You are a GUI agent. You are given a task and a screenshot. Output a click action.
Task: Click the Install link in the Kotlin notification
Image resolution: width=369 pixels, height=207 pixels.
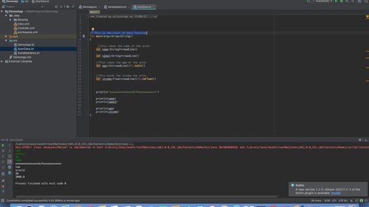click(336, 193)
